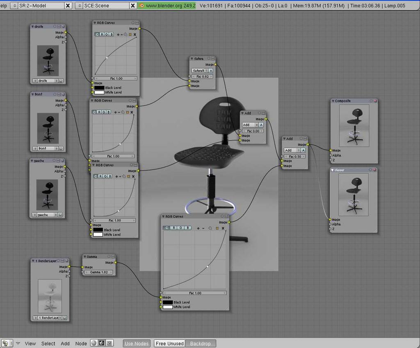Select C channel on Gamma-fed RGB Curves node
This screenshot has width=420, height=348.
(x=167, y=228)
